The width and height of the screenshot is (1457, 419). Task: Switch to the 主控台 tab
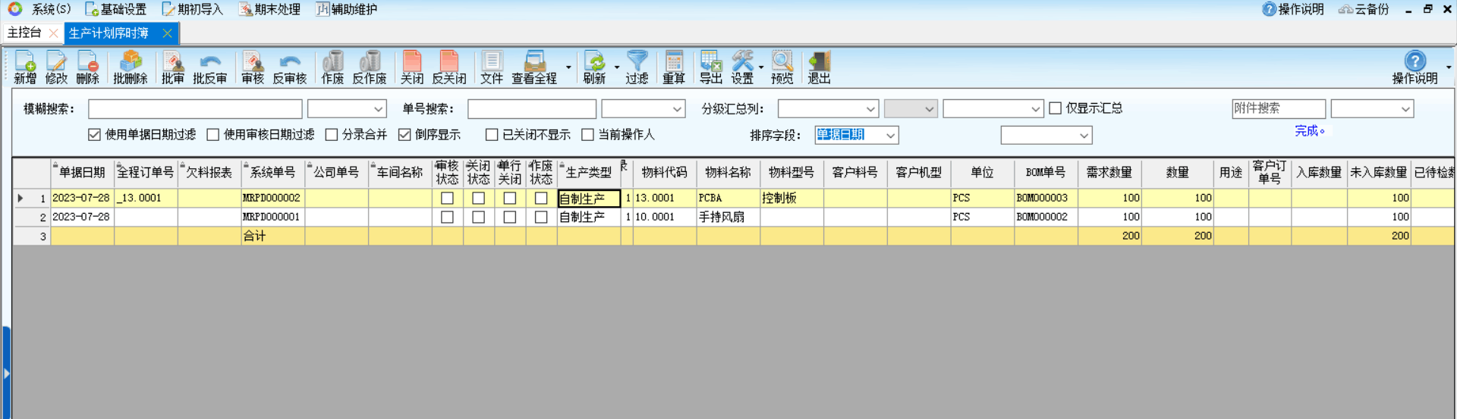[24, 33]
